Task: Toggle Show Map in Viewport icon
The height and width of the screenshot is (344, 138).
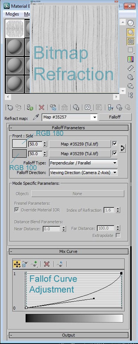Action: (99, 107)
